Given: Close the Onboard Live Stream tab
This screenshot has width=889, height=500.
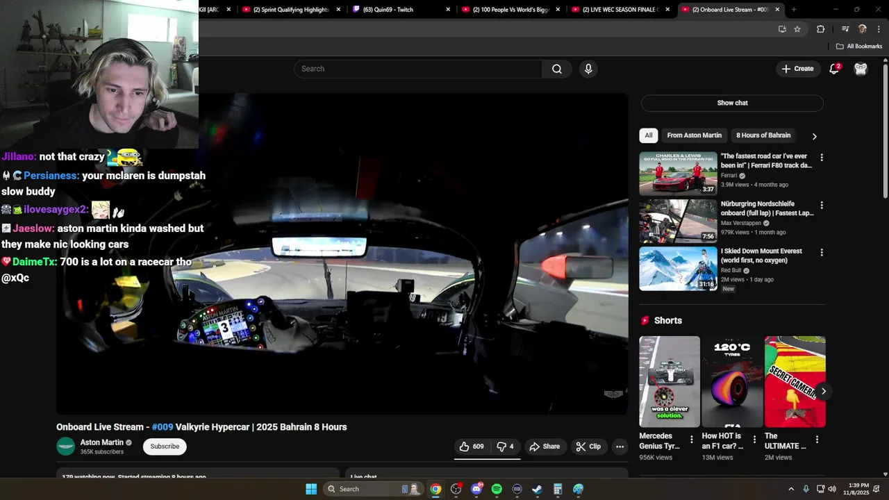Looking at the screenshot, I should click(x=777, y=10).
